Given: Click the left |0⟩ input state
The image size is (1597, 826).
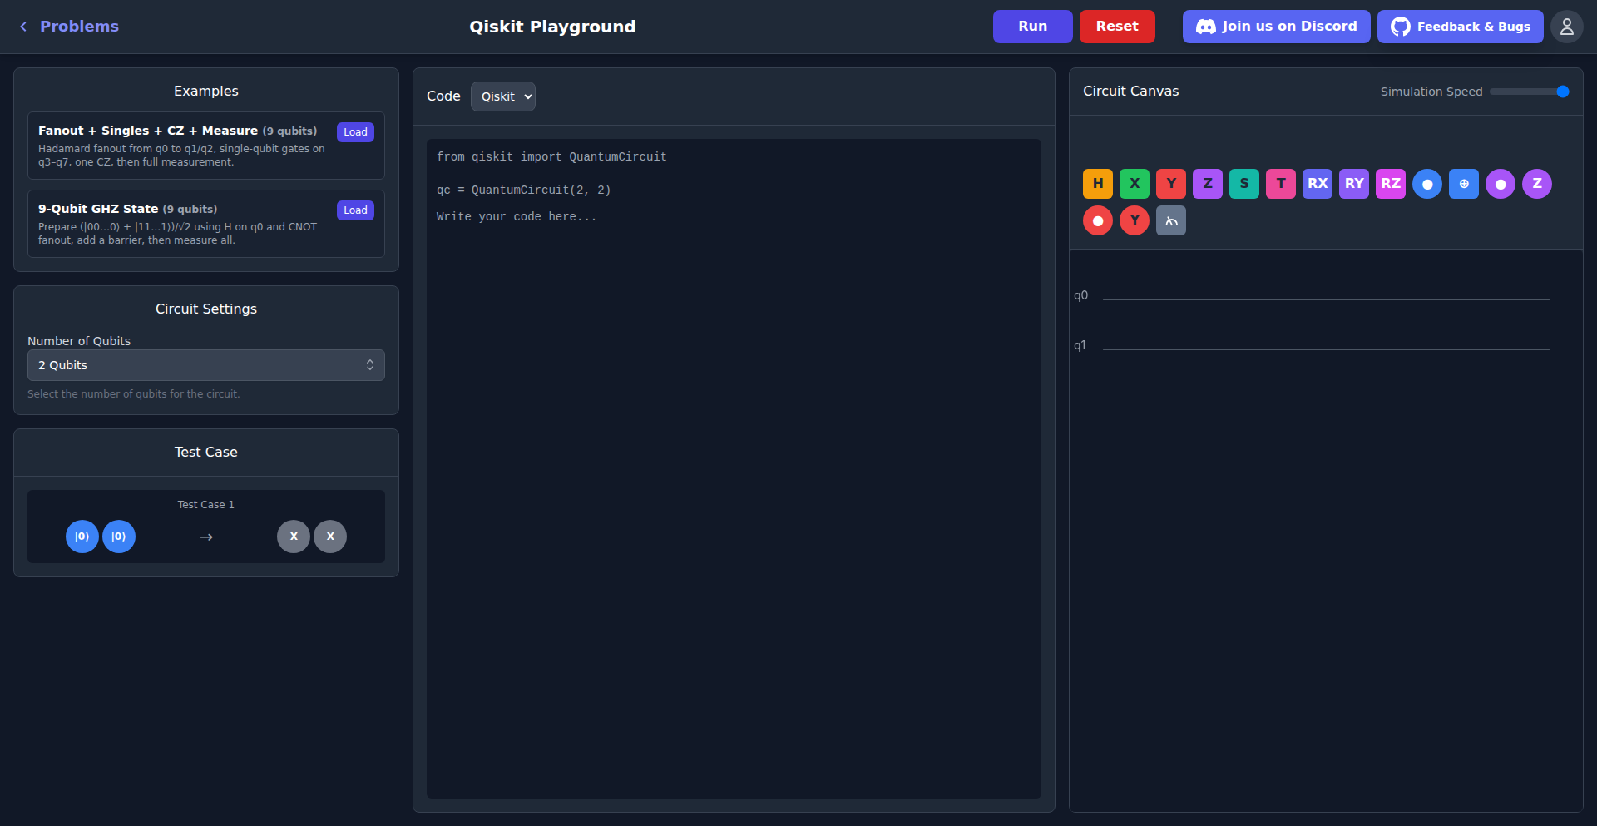Looking at the screenshot, I should tap(82, 537).
